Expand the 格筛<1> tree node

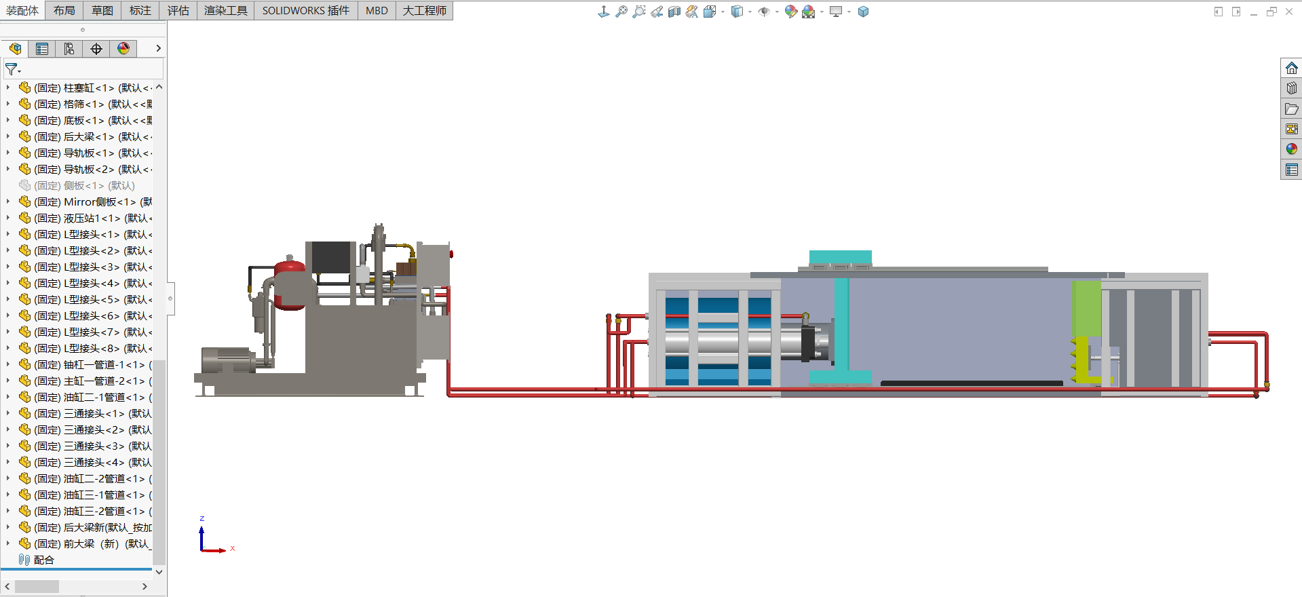pos(7,104)
